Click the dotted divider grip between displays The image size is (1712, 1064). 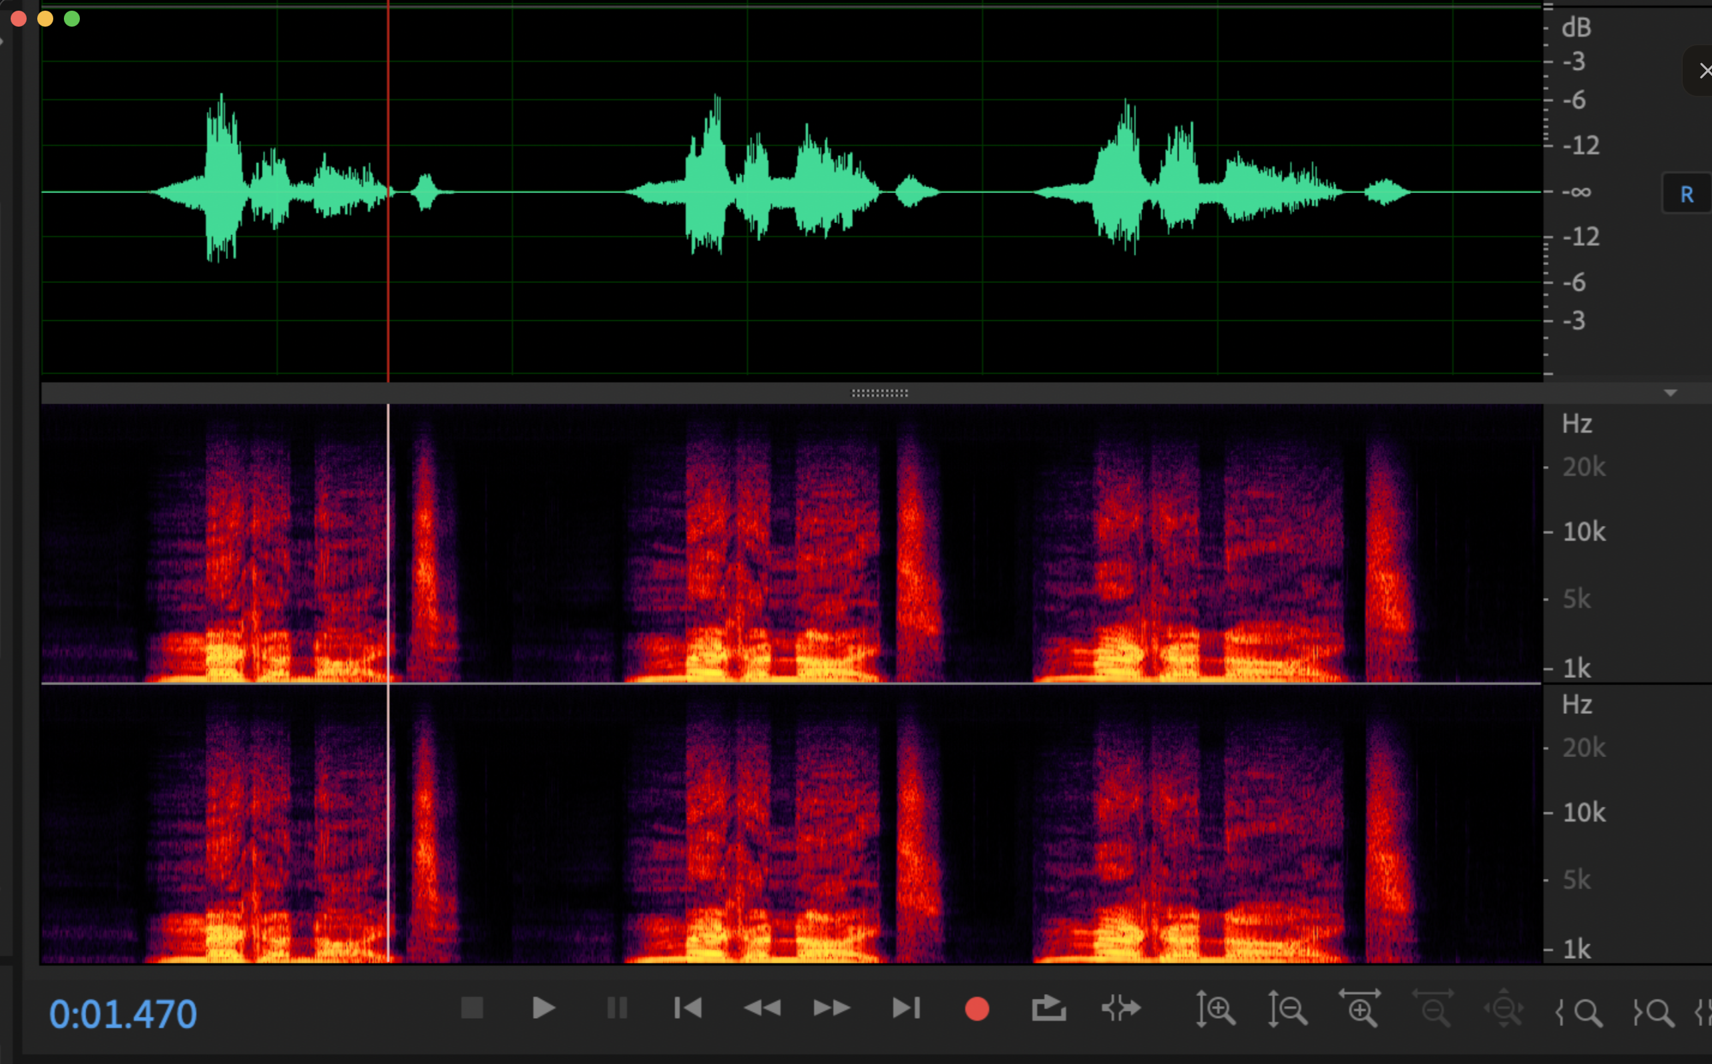click(880, 393)
